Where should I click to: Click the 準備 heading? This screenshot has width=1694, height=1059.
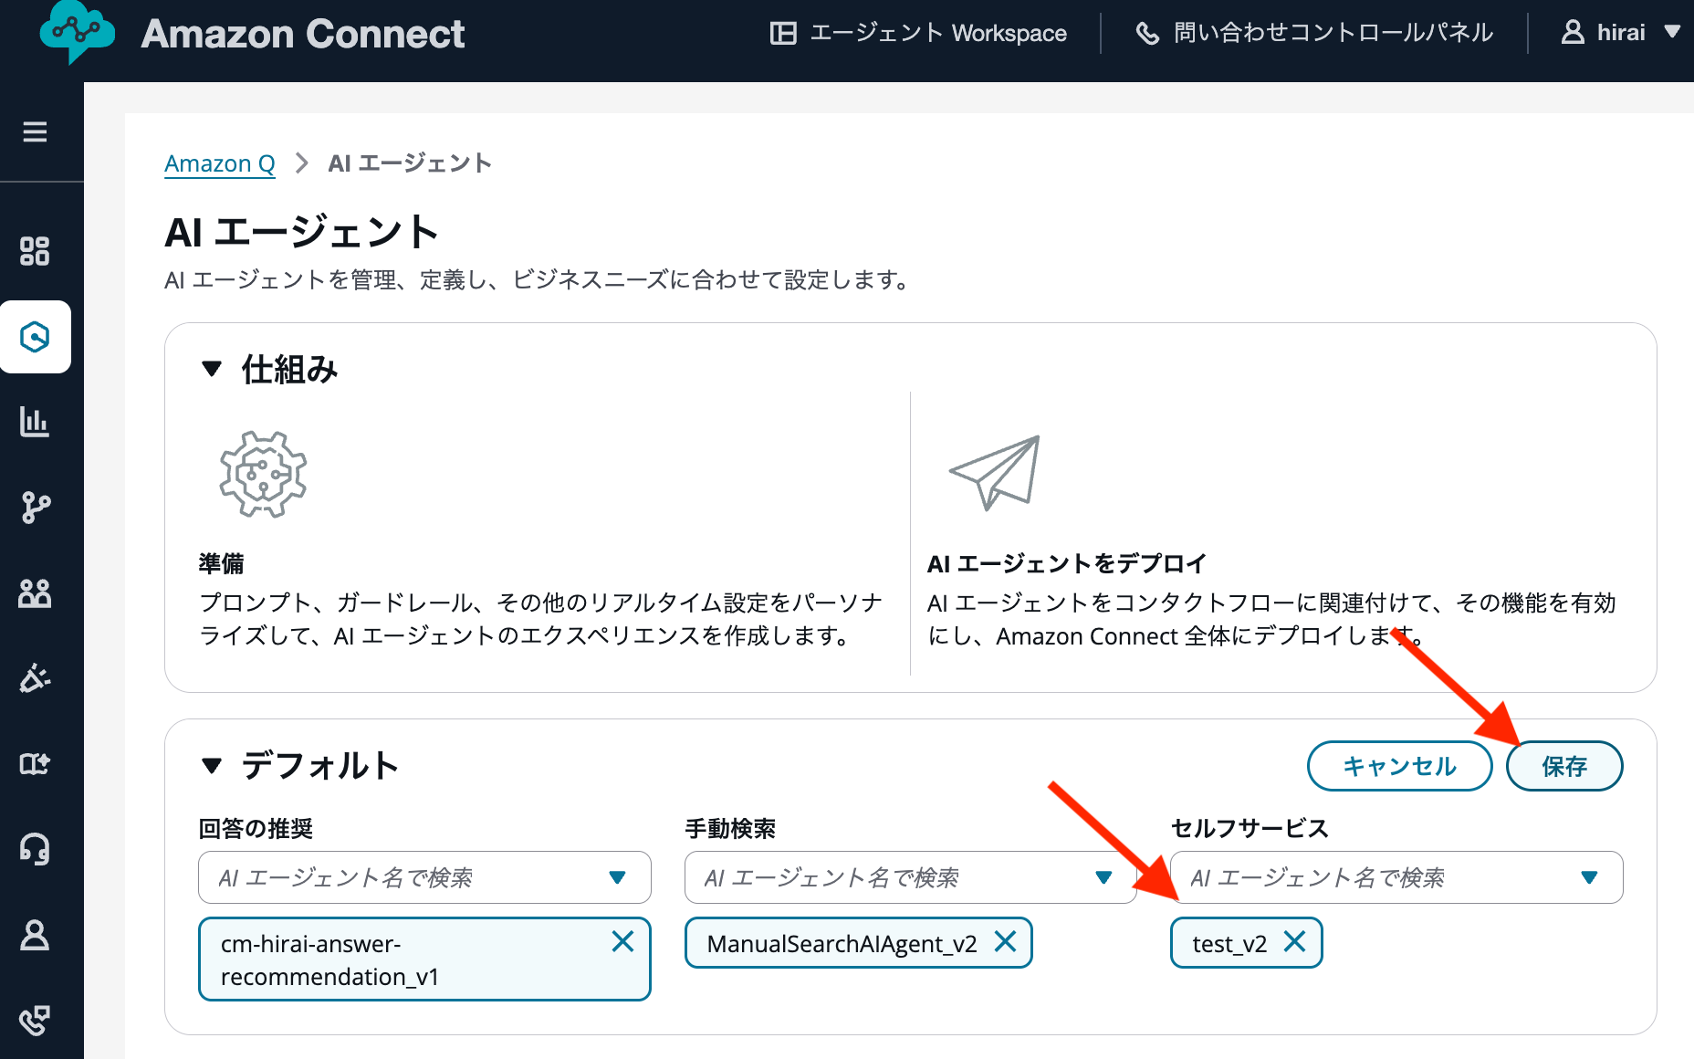222,563
